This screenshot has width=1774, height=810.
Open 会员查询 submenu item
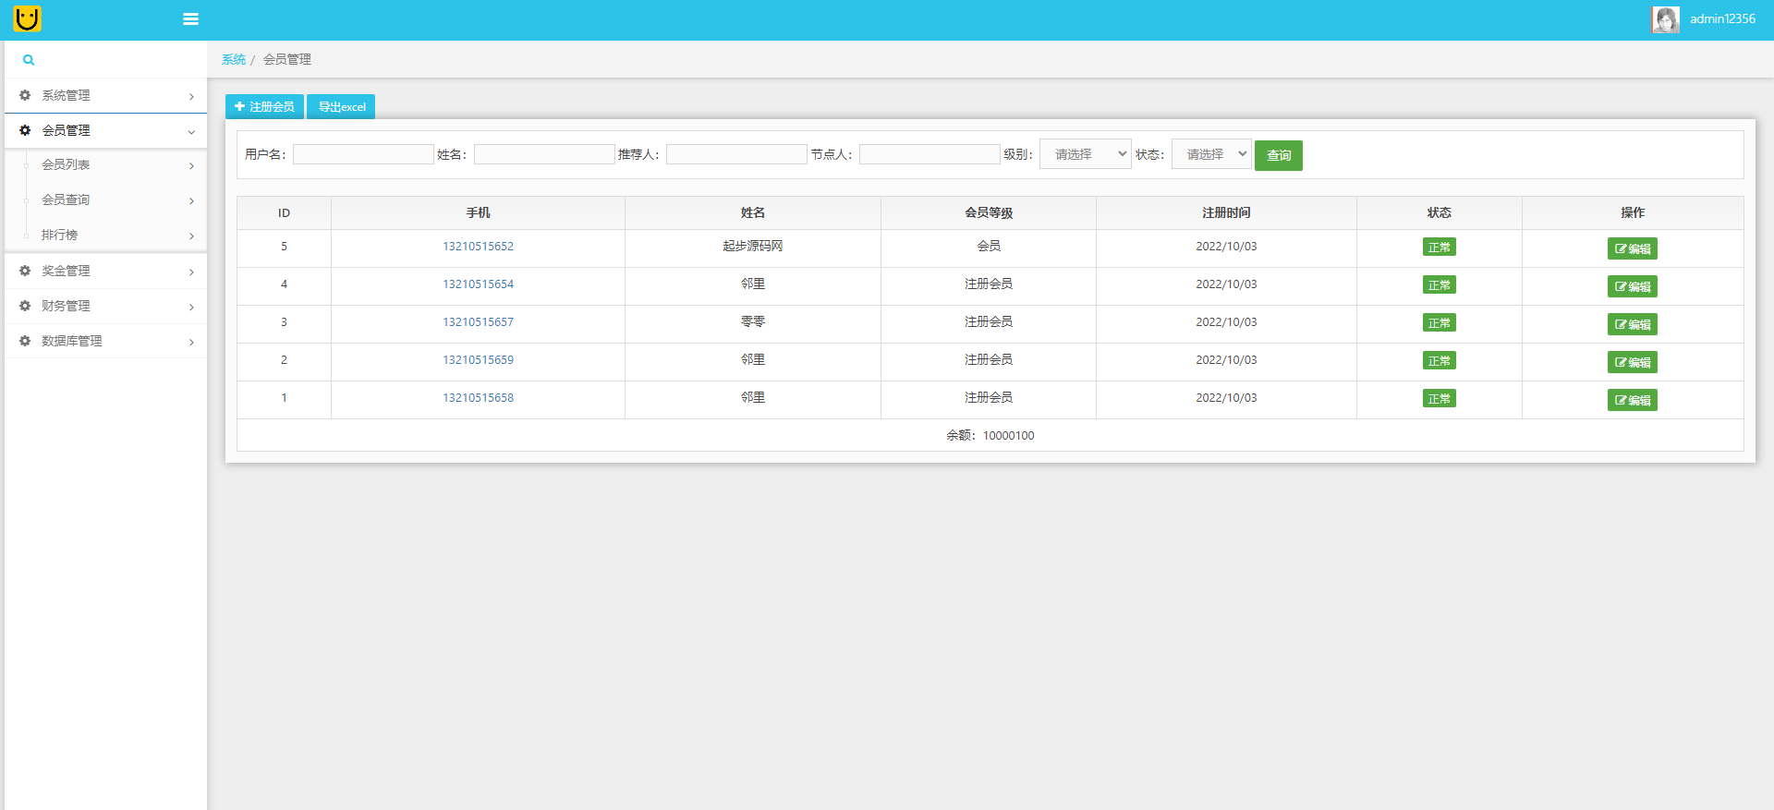pos(105,200)
